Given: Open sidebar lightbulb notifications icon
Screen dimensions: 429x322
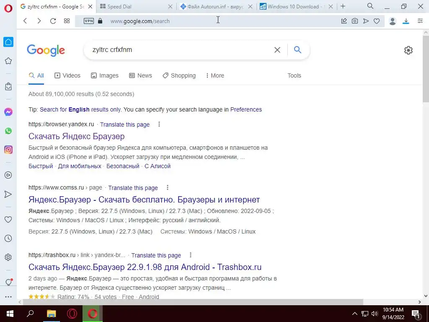Looking at the screenshot, I should [x=8, y=282].
